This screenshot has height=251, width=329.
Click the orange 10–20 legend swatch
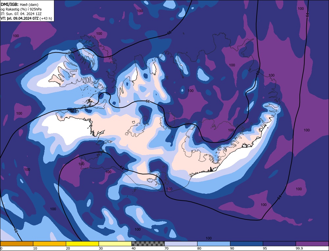click(50, 244)
